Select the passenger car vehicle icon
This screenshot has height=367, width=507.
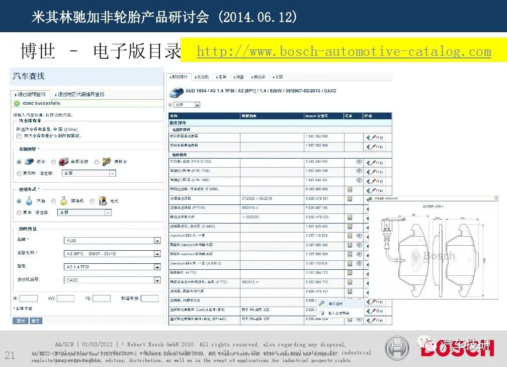(29, 161)
